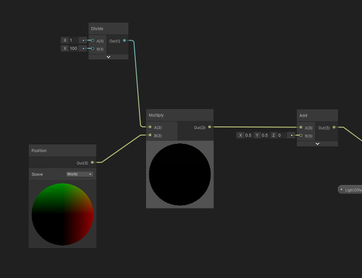Expand the Add node preview chevron
362x278 pixels.
[x=317, y=144]
